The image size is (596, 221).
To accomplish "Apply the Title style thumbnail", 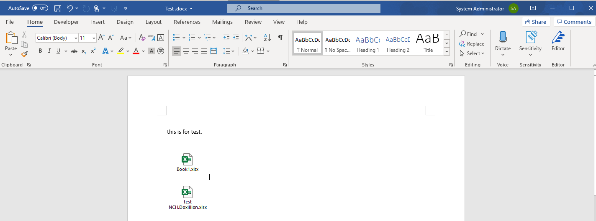I will (x=428, y=43).
